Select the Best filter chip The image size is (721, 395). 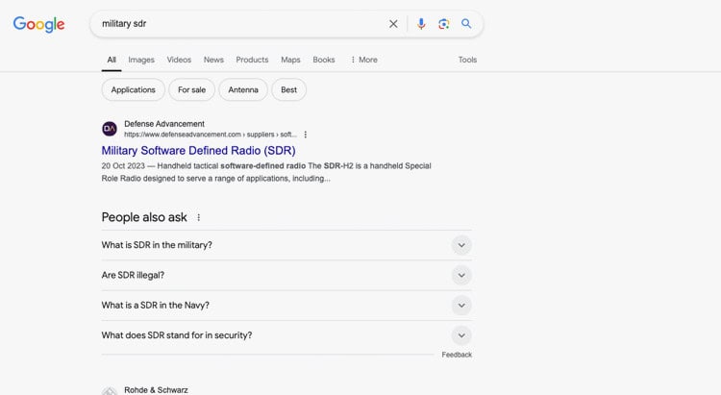288,89
